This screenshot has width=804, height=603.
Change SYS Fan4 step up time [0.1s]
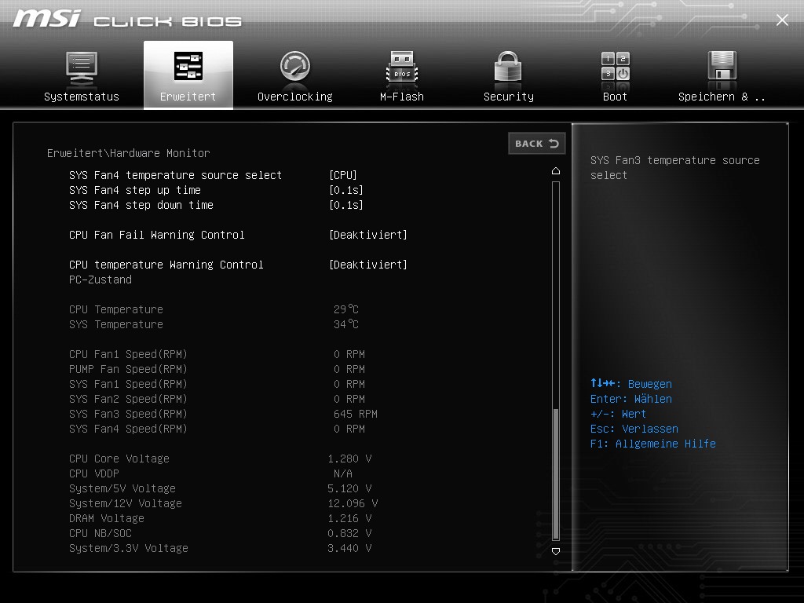coord(346,190)
